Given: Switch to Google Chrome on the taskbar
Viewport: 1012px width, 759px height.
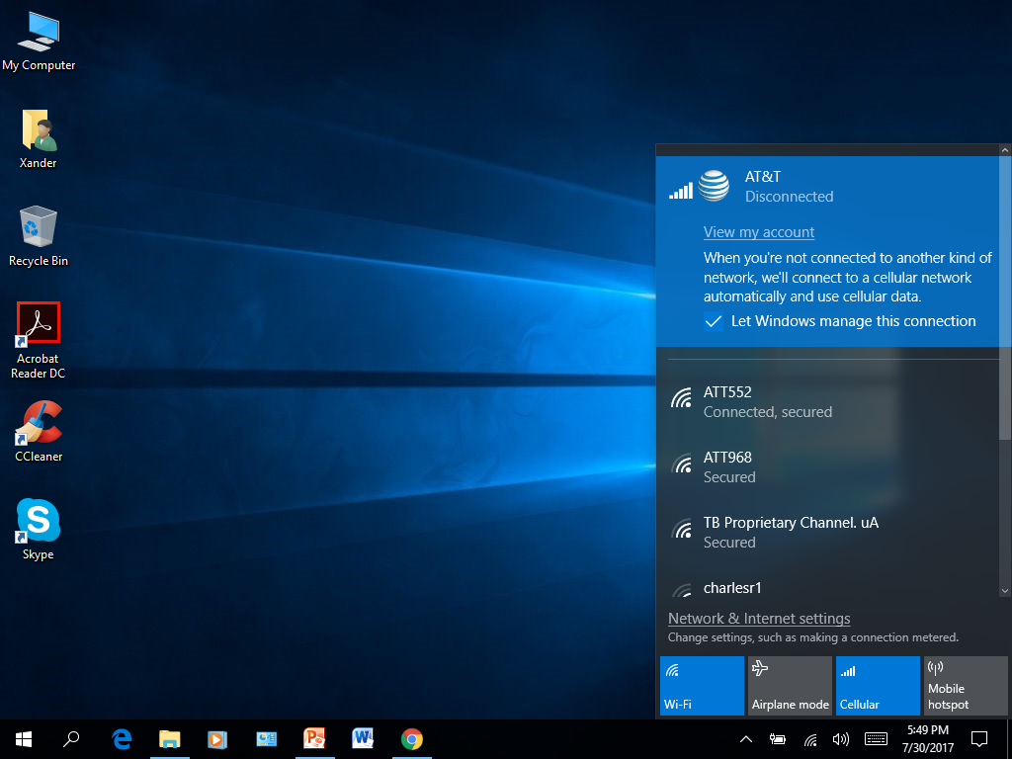Looking at the screenshot, I should pos(412,739).
